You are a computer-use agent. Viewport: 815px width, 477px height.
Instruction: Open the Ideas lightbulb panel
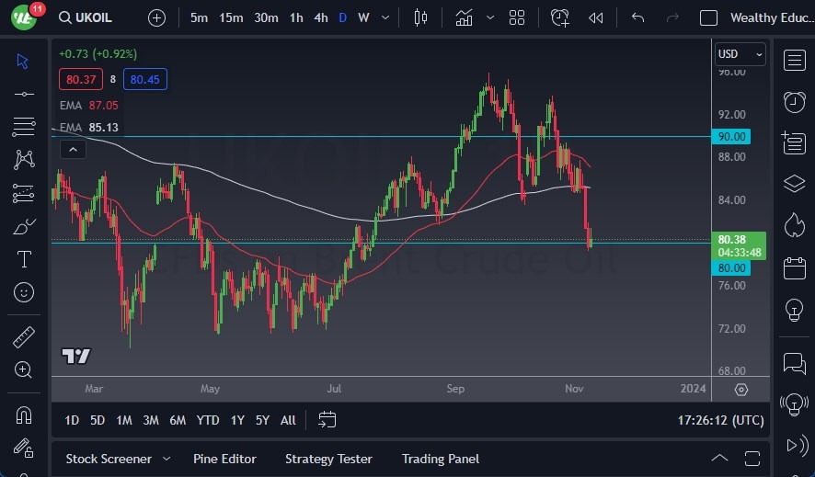(794, 310)
